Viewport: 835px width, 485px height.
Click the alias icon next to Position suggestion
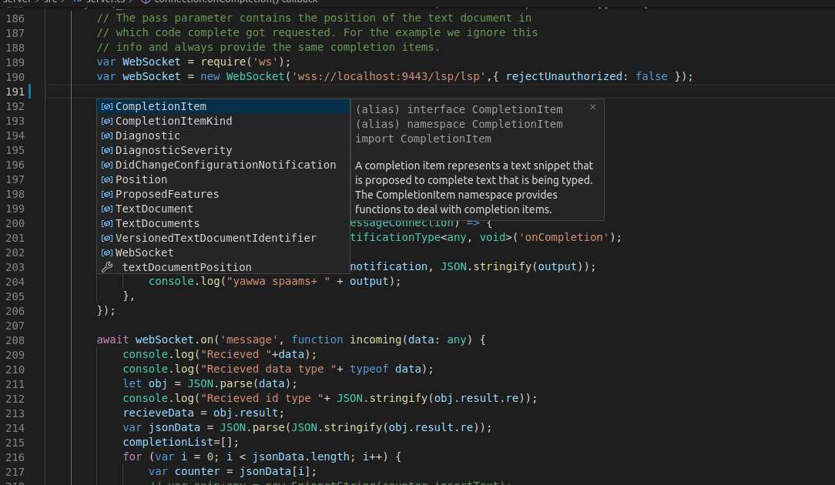tap(106, 179)
